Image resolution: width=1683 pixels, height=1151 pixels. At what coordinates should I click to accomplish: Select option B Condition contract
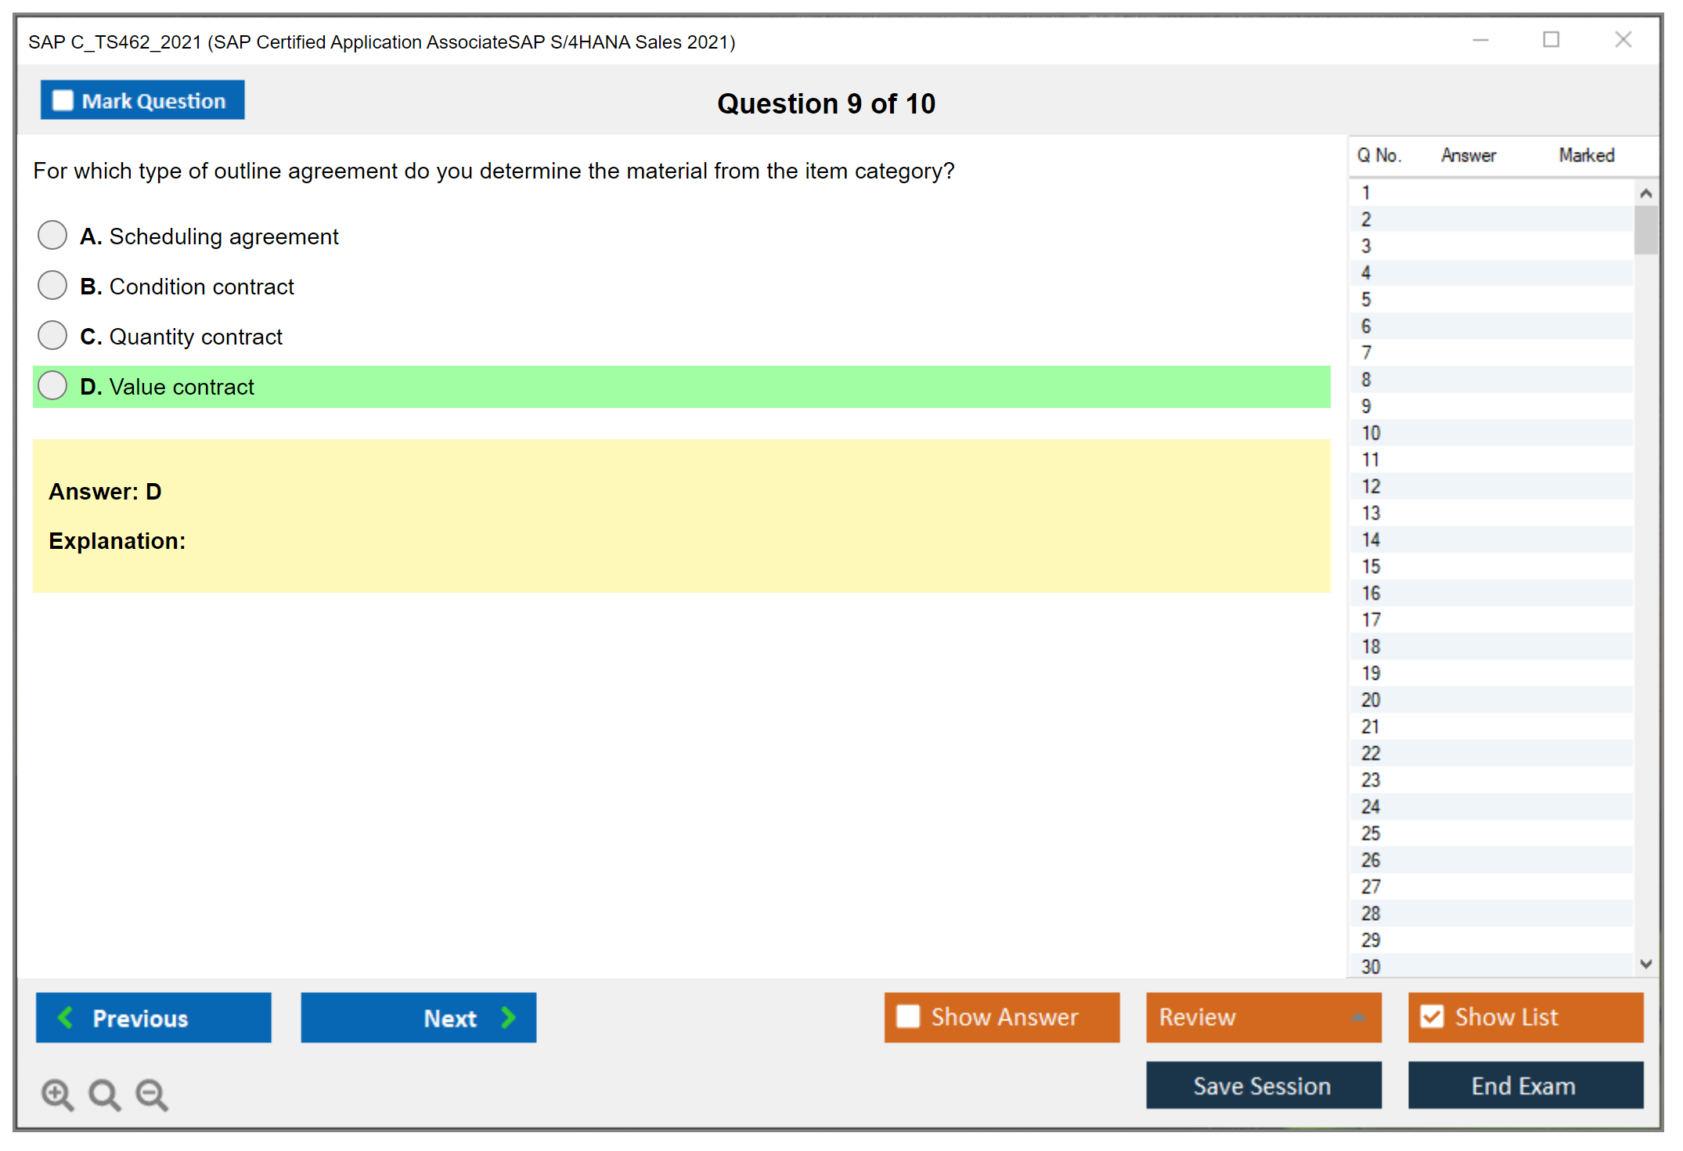point(52,286)
